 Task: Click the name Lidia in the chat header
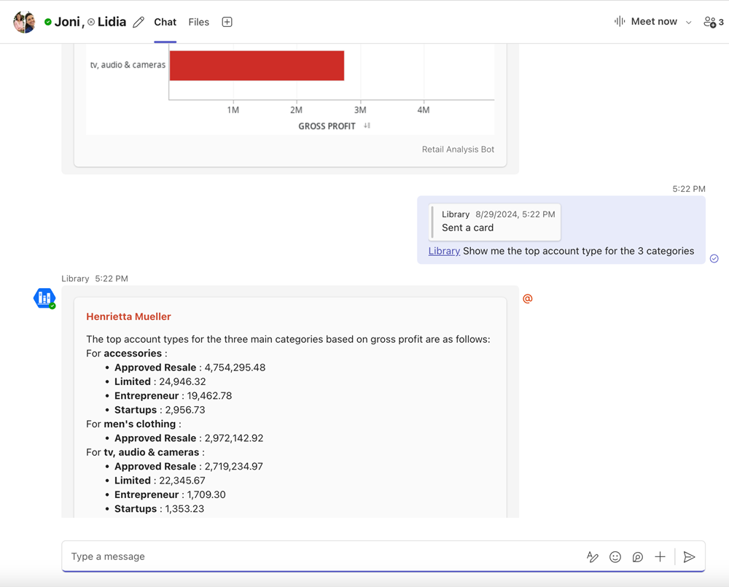tap(112, 22)
